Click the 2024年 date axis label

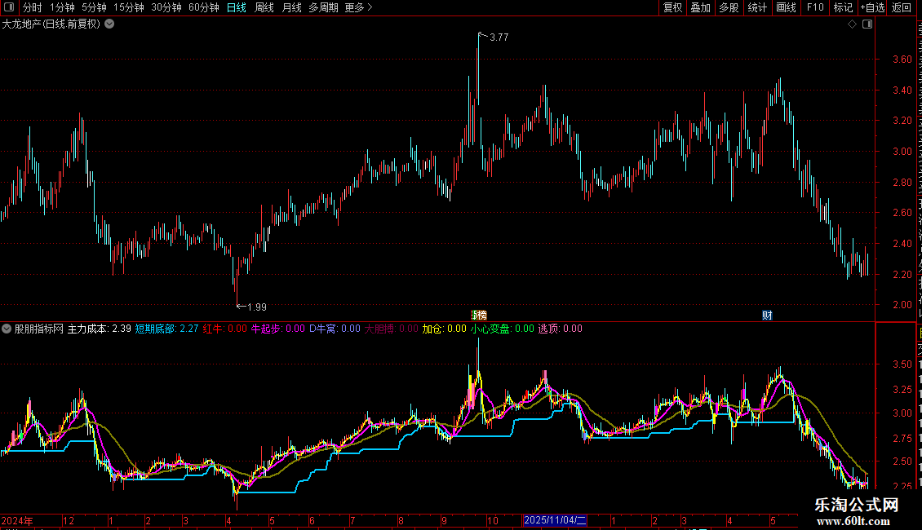point(17,520)
